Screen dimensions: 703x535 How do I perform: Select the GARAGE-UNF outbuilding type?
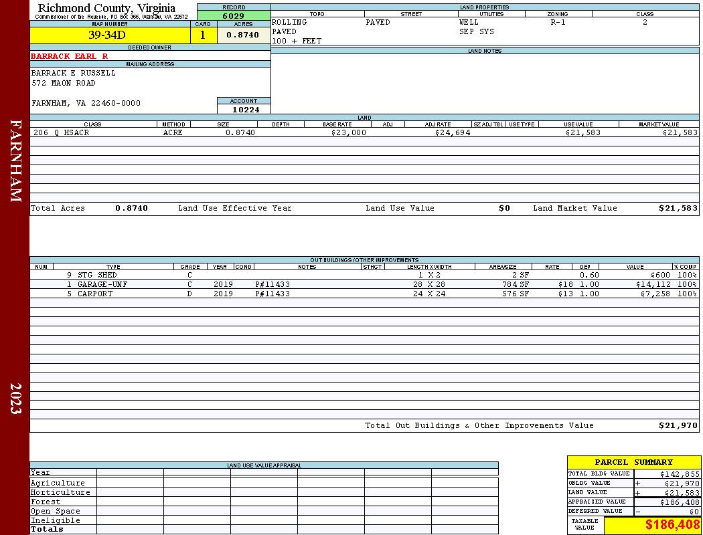coord(102,285)
